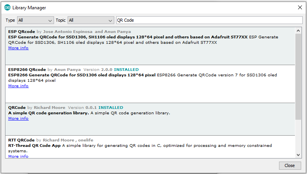Click author text 'Jose Antonio Espinosa and Anun Panya'
Screen dimensions: 307x174
click(87, 32)
